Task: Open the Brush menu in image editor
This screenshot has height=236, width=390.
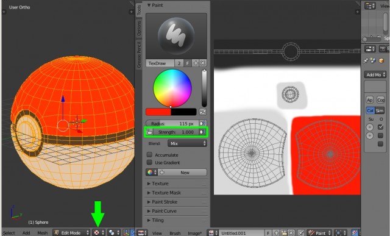Action: point(175,234)
